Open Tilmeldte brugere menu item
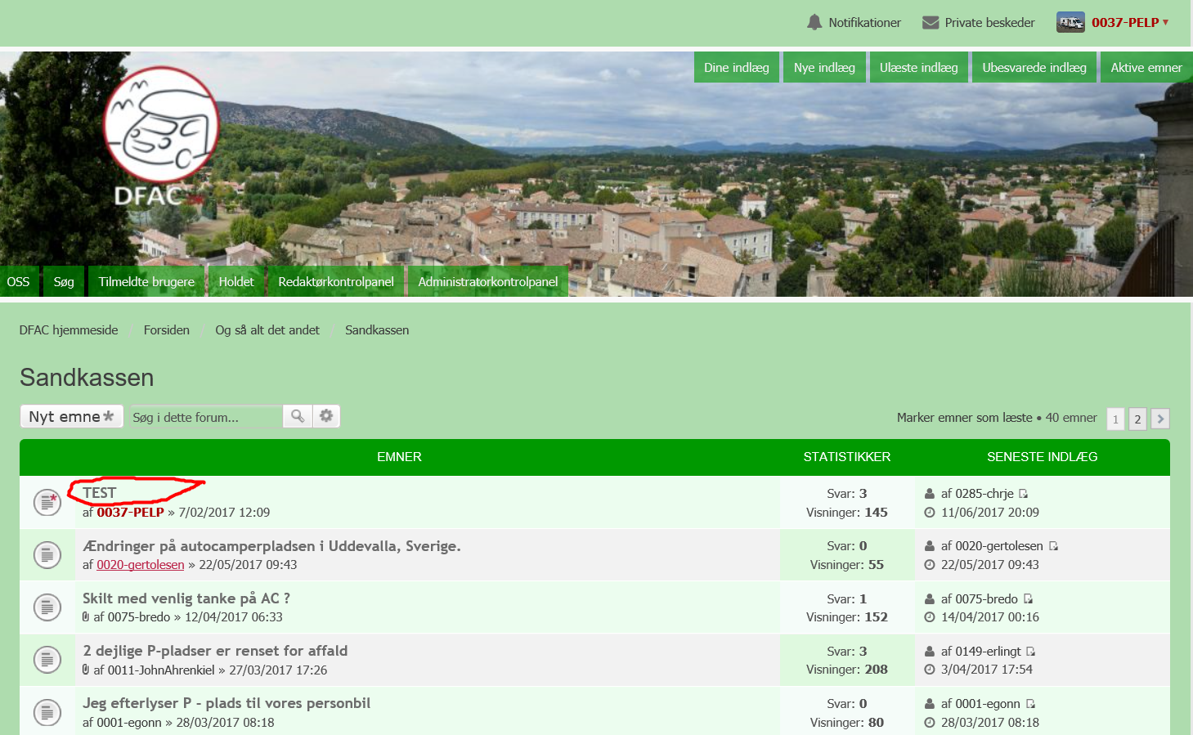The image size is (1193, 735). coord(146,281)
